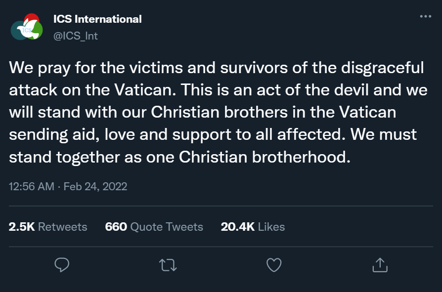Select the ICS International display name
This screenshot has height=292, width=442.
(x=97, y=19)
